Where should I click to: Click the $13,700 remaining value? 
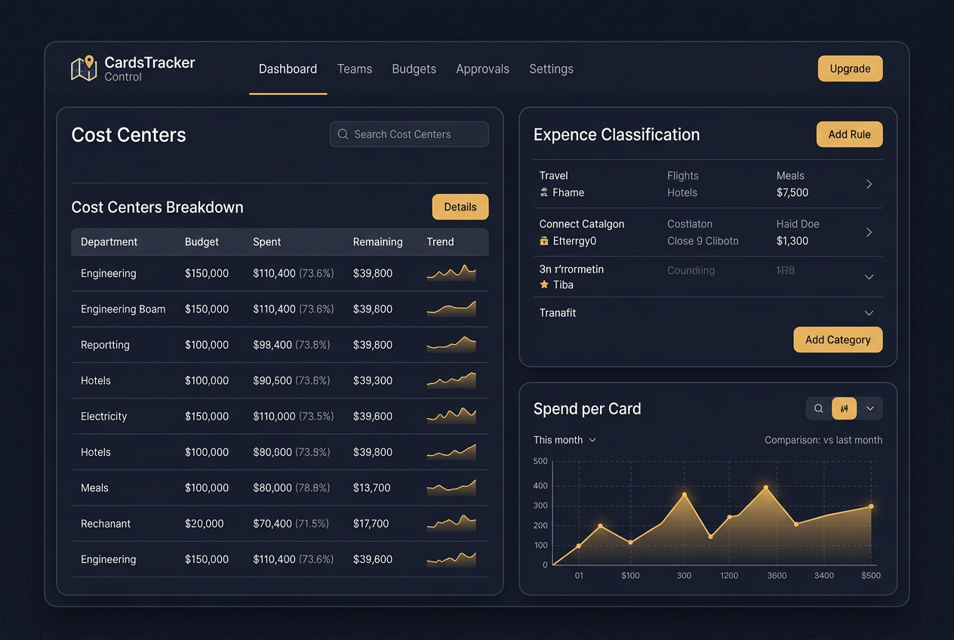pos(371,488)
